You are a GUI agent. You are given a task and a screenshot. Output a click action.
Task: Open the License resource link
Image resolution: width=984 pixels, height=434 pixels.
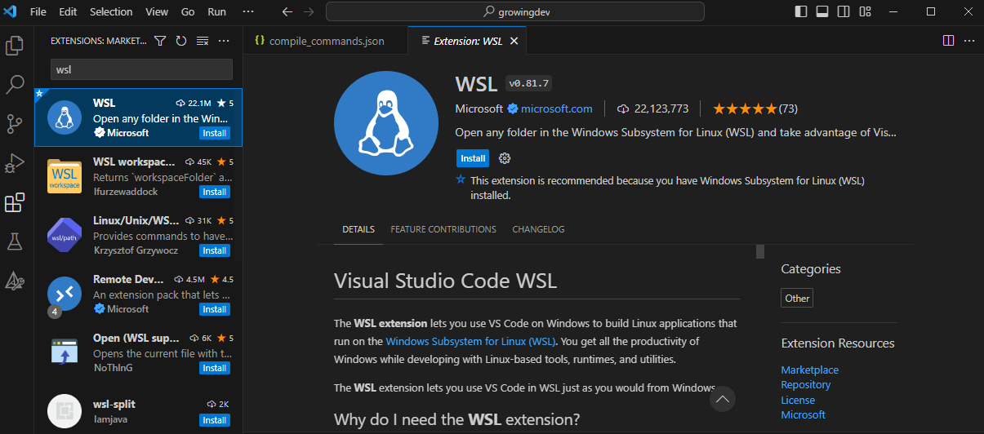[798, 400]
